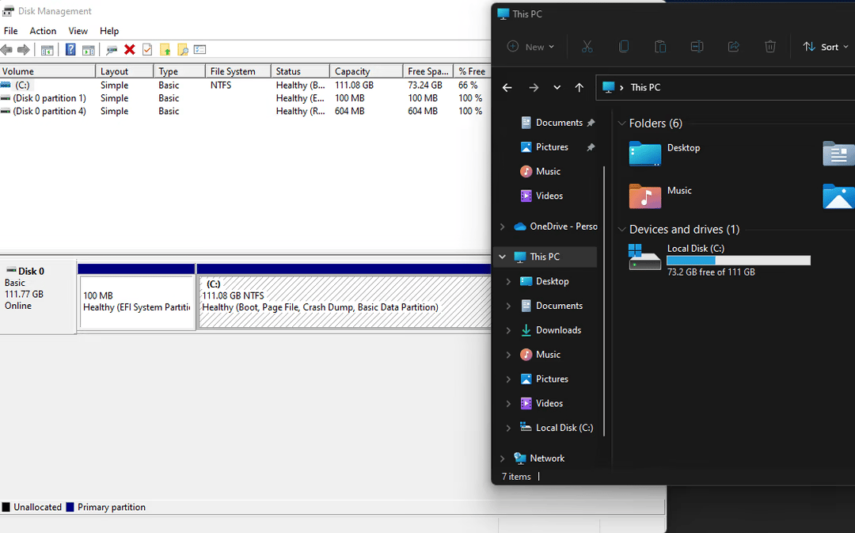This screenshot has width=855, height=533.
Task: Click the Back arrow in Disk Management toolbar
Action: pos(6,50)
